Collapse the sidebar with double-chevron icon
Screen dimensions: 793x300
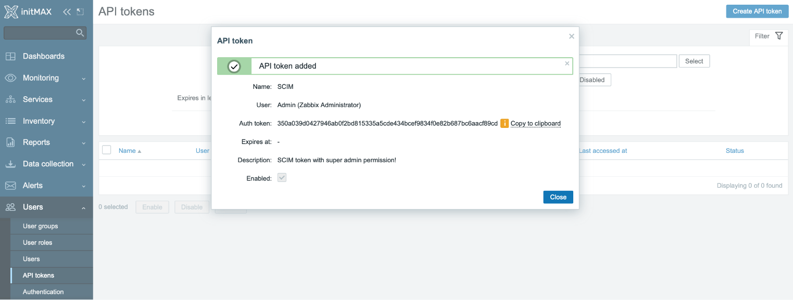coord(66,10)
